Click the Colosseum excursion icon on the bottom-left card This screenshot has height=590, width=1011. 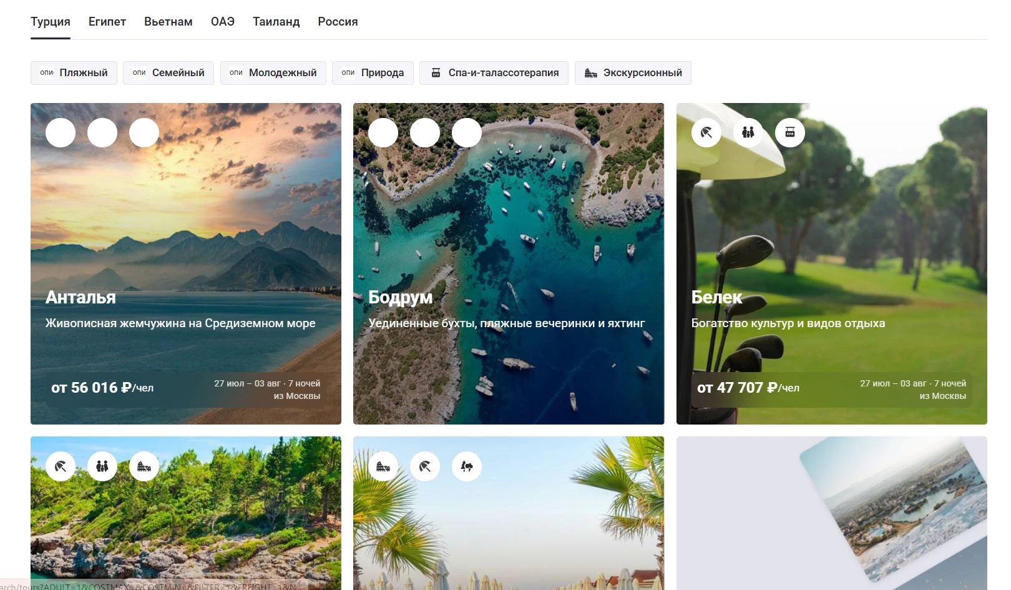click(x=144, y=466)
